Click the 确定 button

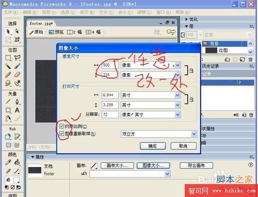pyautogui.click(x=153, y=146)
